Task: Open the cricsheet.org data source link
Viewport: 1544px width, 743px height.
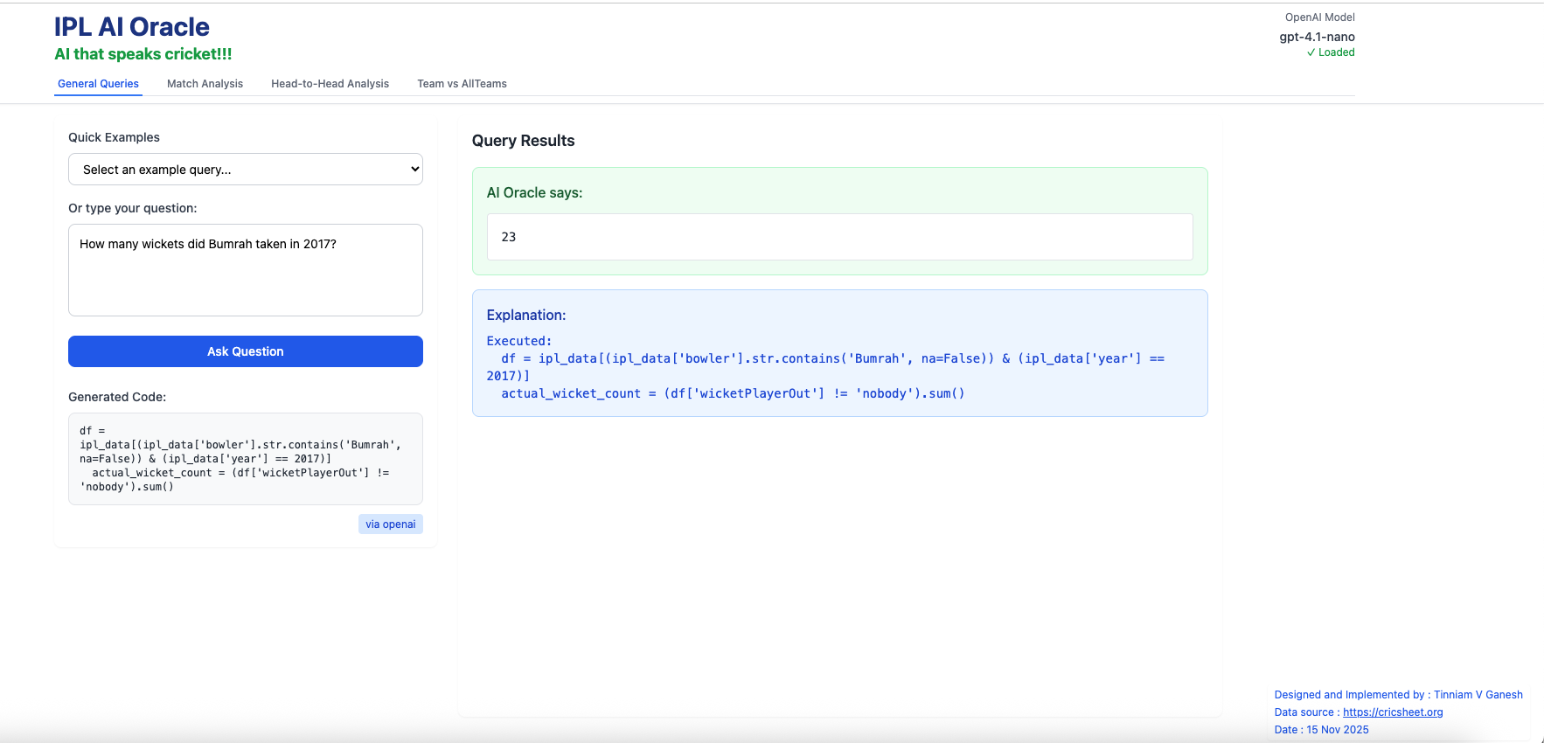Action: click(x=1392, y=712)
